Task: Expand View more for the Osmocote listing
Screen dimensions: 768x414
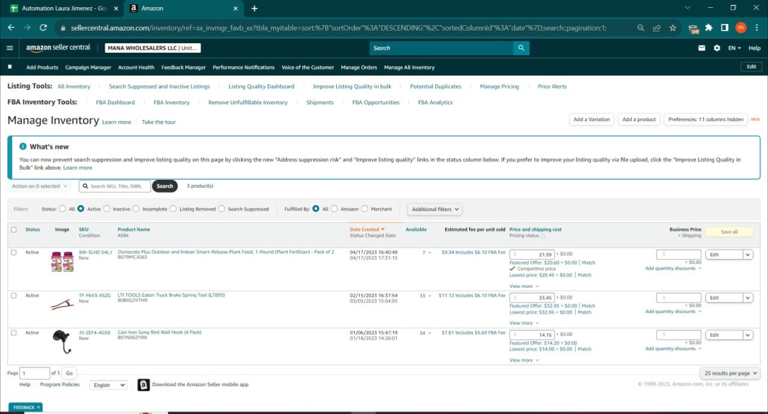Action: pos(524,286)
